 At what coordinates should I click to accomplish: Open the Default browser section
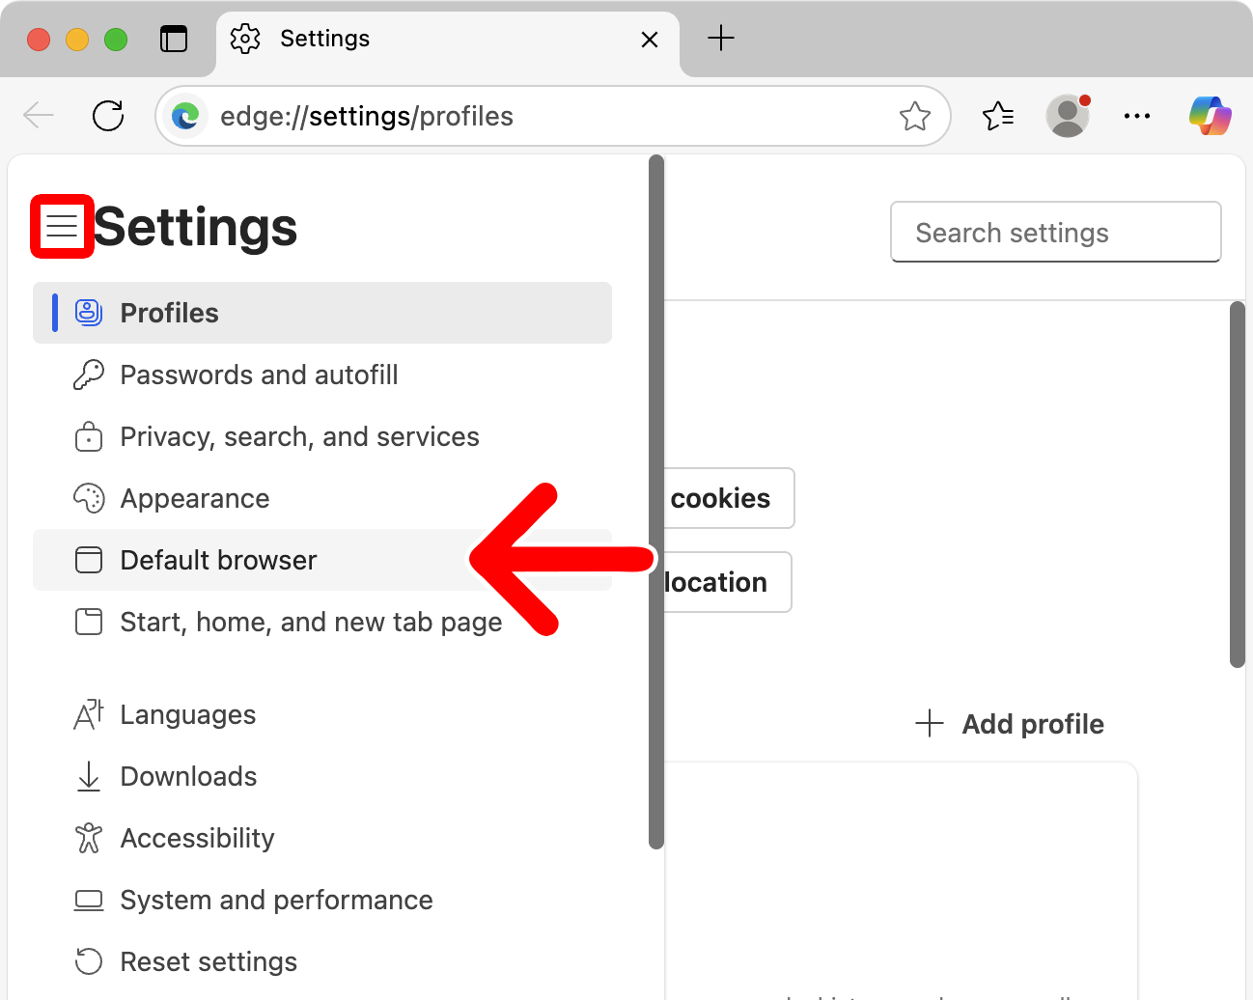[218, 560]
